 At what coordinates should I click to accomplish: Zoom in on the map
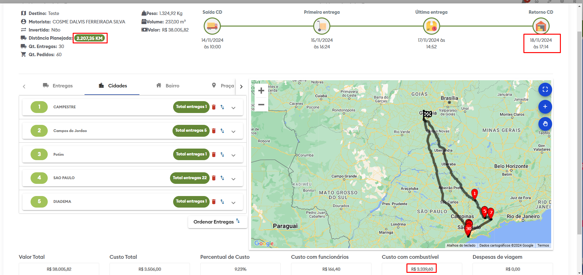pyautogui.click(x=261, y=91)
